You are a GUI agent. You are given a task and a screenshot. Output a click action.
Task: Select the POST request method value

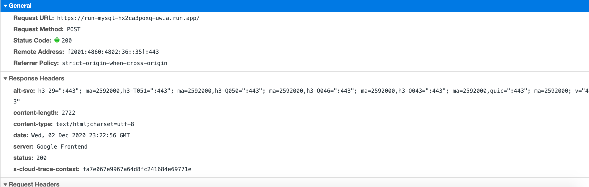click(x=74, y=29)
